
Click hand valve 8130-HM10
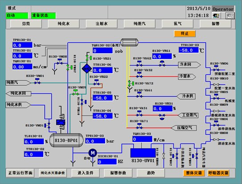click(216, 84)
